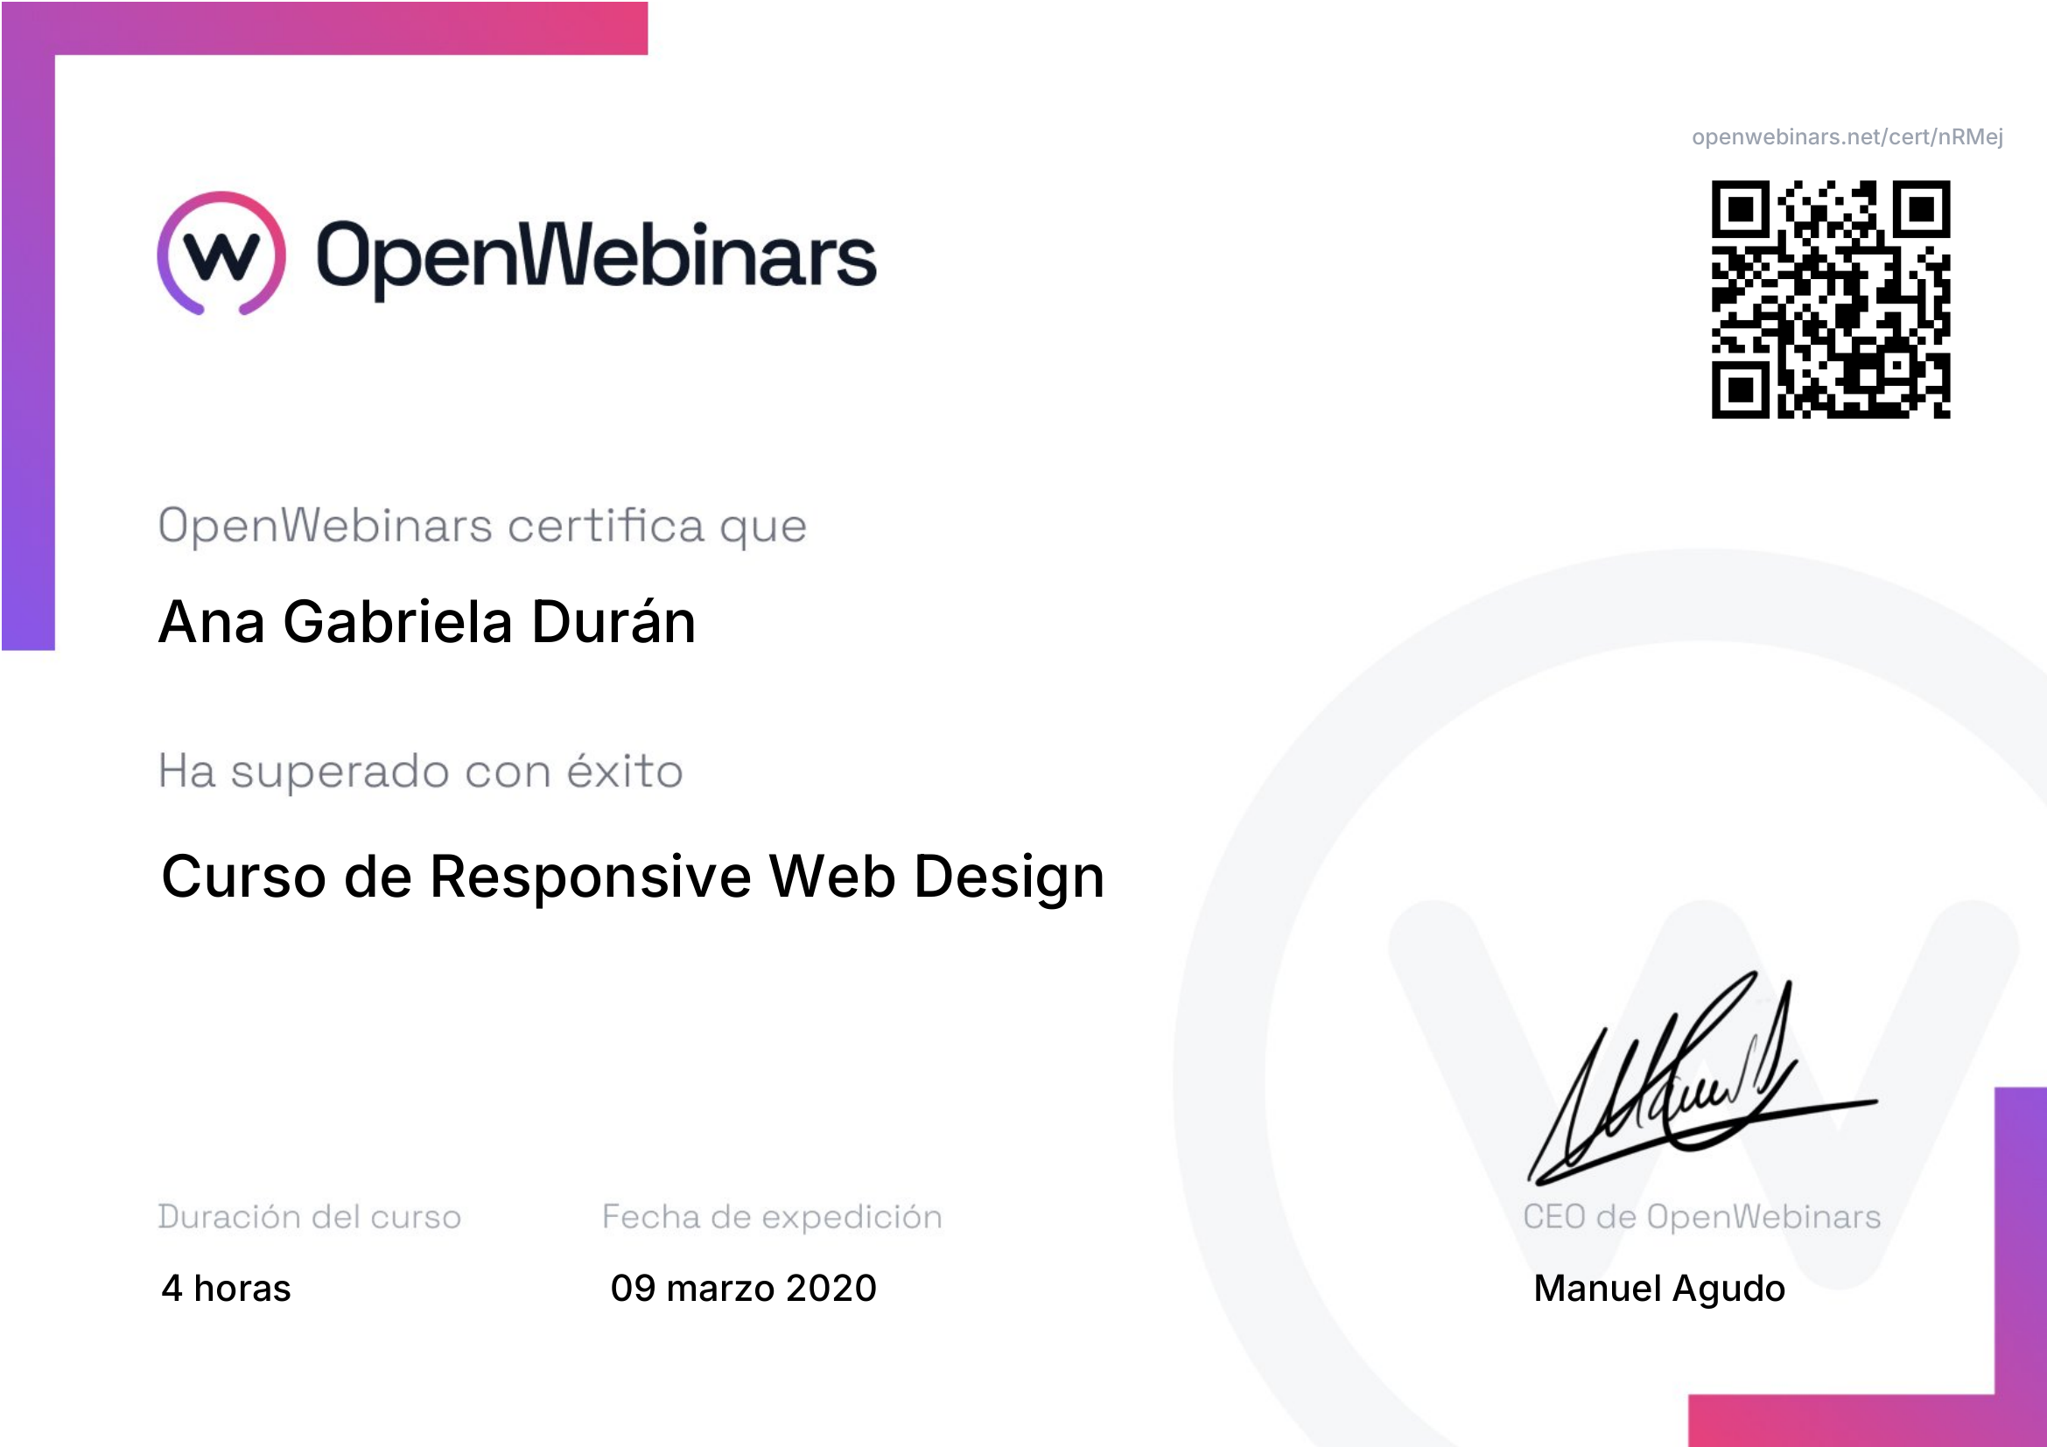Click the handwritten signature image
Viewport: 2047px width, 1447px height.
click(x=1702, y=1079)
